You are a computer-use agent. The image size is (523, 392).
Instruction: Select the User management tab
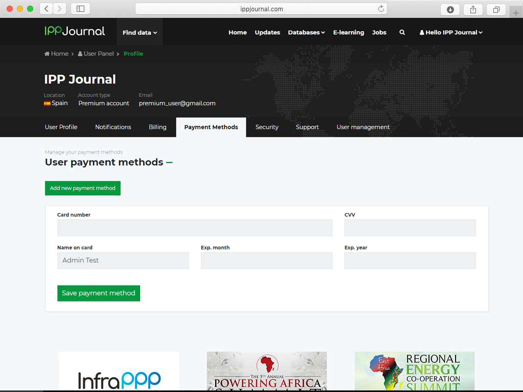[x=363, y=127]
